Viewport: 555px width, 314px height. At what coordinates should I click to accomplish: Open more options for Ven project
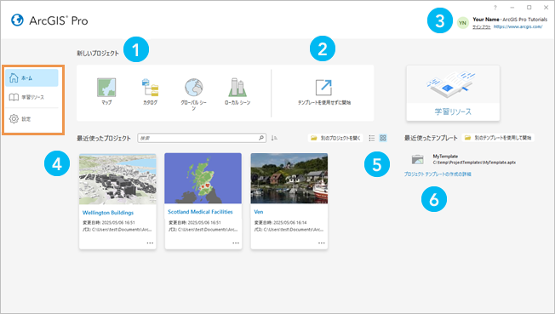pos(322,243)
